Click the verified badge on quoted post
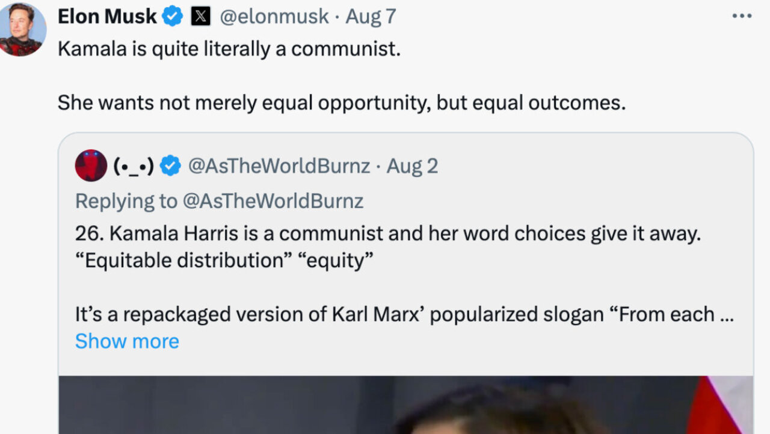 coord(171,166)
